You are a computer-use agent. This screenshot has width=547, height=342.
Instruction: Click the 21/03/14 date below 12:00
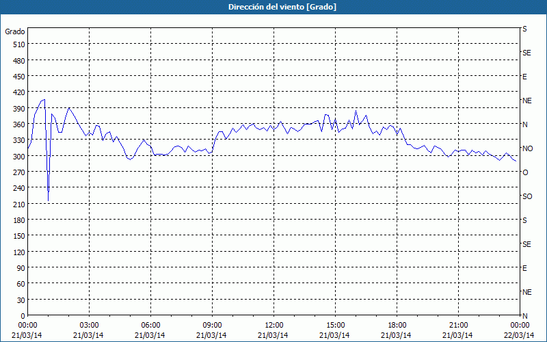point(273,335)
